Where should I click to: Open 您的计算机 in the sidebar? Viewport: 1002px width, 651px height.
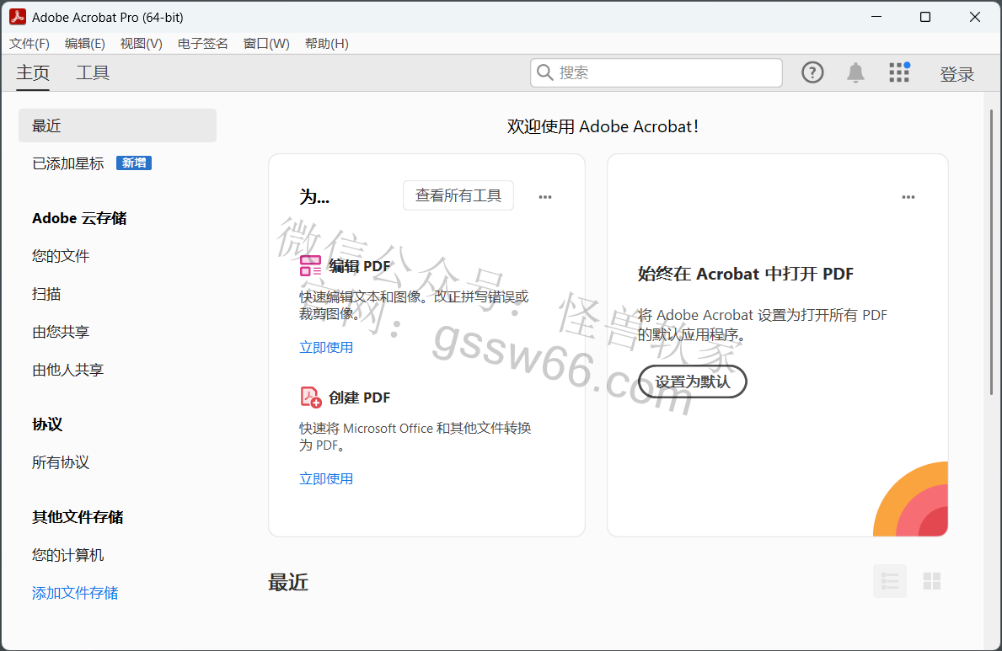tap(67, 555)
